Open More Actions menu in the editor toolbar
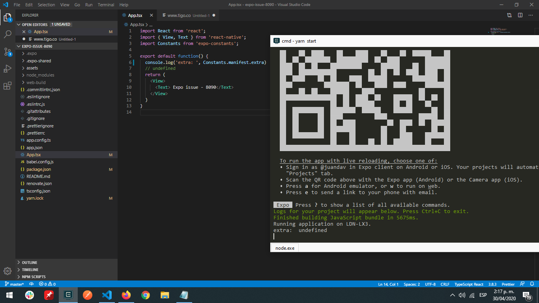539x303 pixels. pos(530,15)
